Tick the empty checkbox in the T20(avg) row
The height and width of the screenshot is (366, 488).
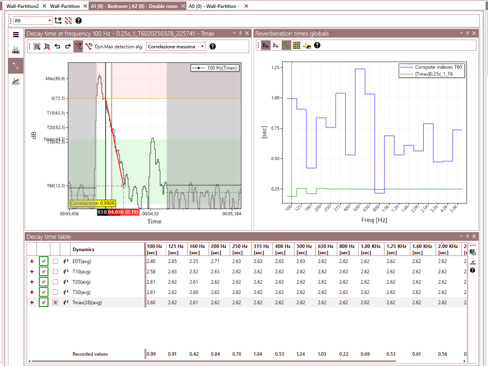click(x=56, y=282)
